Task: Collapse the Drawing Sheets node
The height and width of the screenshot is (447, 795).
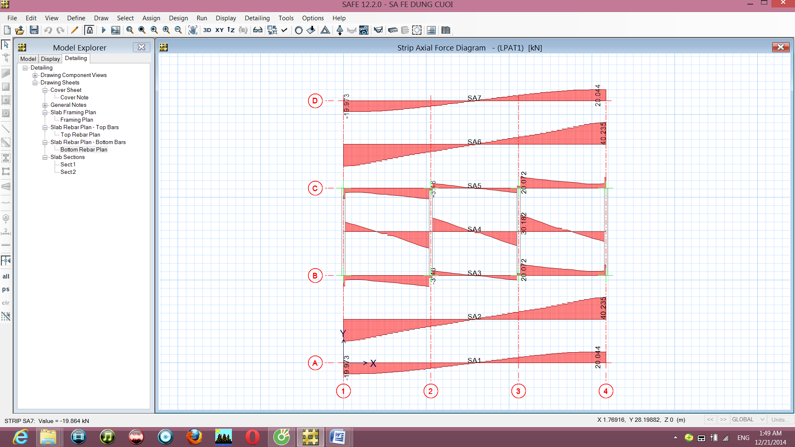Action: [x=35, y=83]
